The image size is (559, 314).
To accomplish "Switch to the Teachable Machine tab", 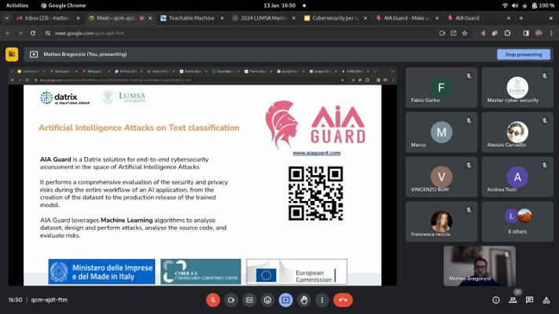I will 191,18.
